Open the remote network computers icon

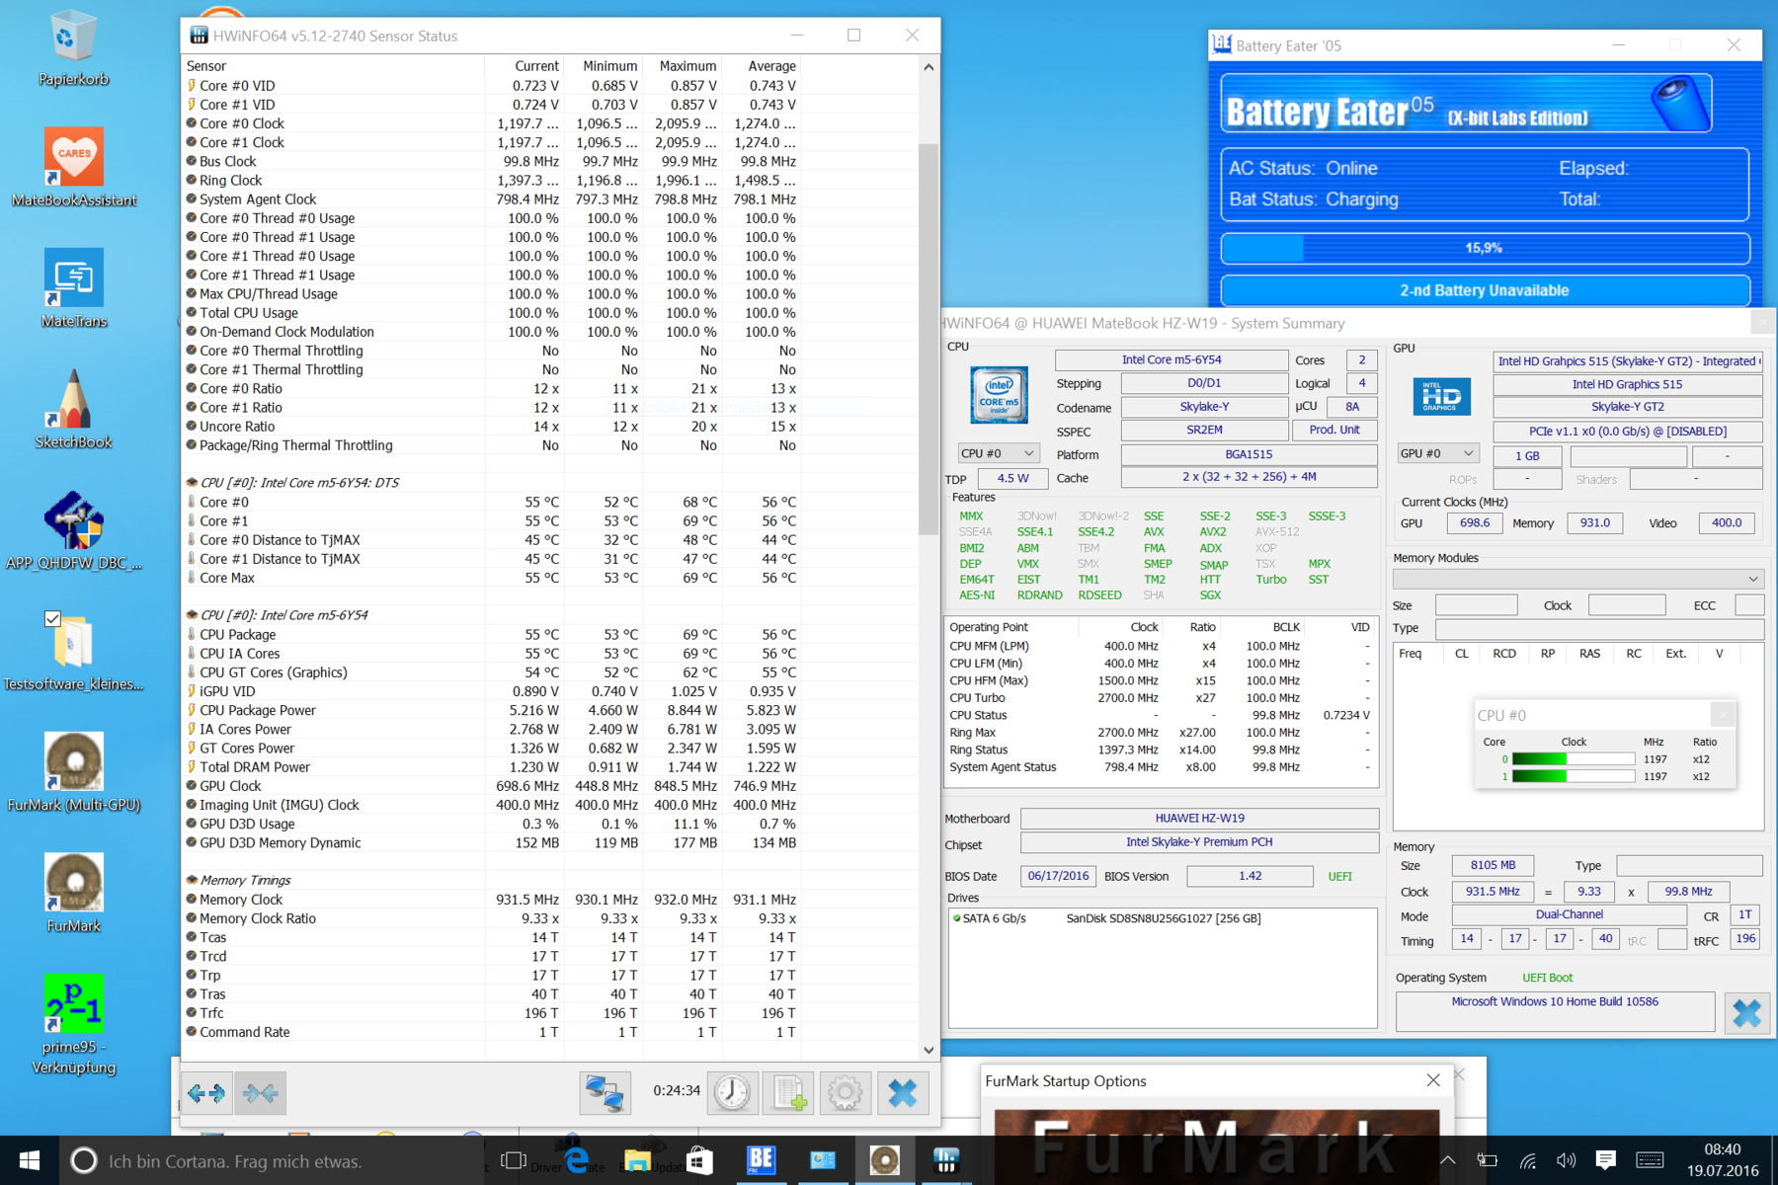coord(605,1093)
